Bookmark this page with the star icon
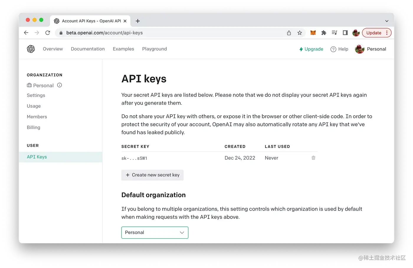The image size is (413, 268). 300,33
